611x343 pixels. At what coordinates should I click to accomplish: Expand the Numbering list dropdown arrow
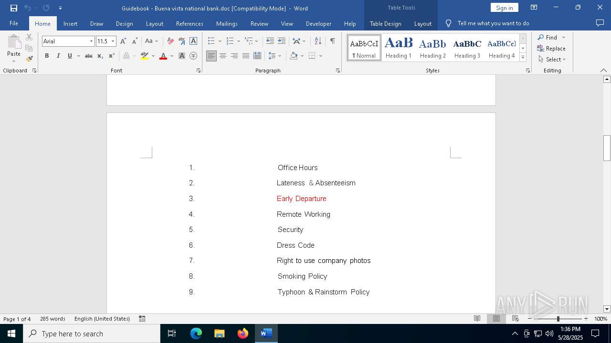pos(239,41)
